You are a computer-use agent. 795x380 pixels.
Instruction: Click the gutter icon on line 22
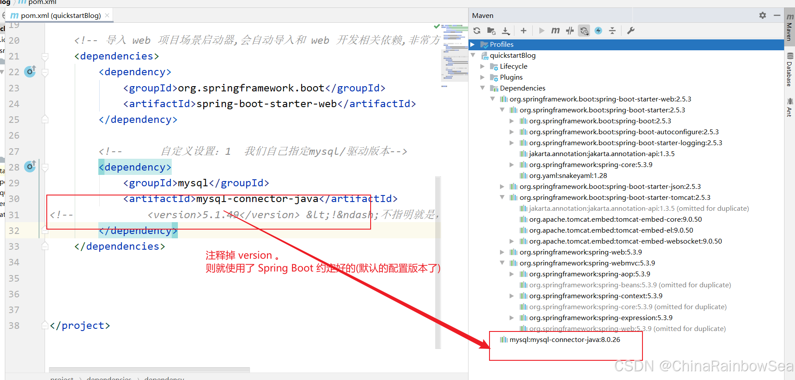(x=30, y=71)
